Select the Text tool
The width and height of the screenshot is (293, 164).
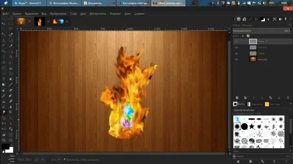click(x=4, y=79)
